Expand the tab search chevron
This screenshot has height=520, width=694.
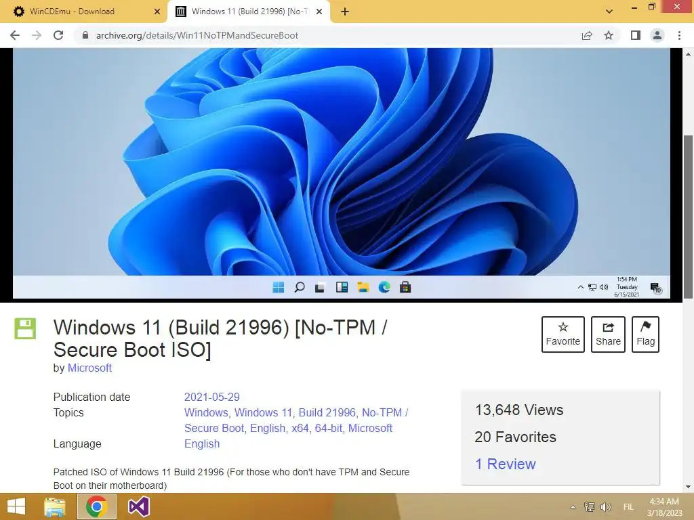pyautogui.click(x=609, y=12)
